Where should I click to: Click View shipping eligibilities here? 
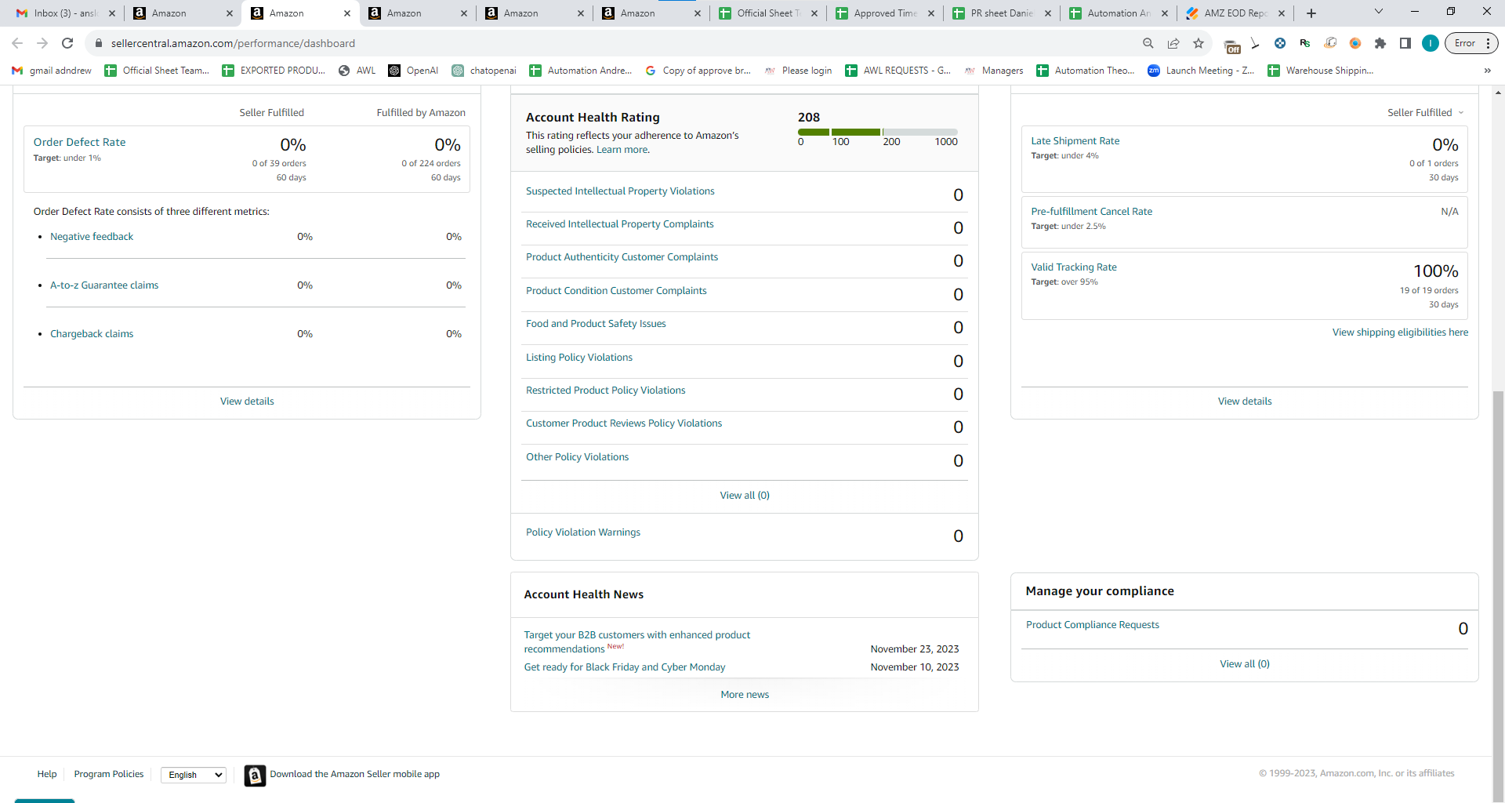pos(1400,332)
